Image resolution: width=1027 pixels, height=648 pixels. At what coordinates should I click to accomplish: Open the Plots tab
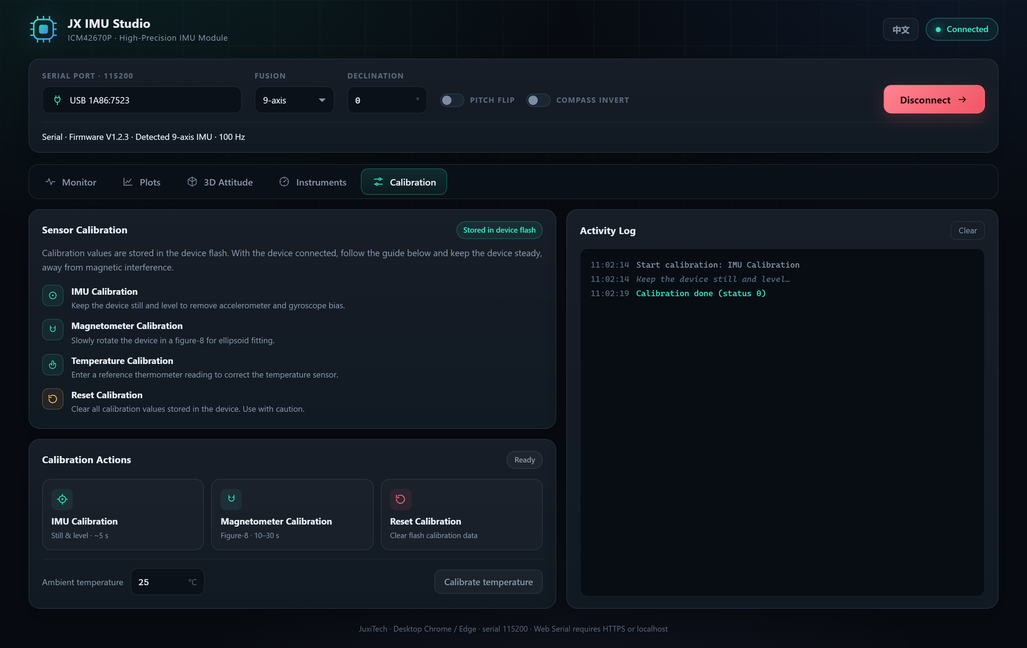tap(142, 182)
